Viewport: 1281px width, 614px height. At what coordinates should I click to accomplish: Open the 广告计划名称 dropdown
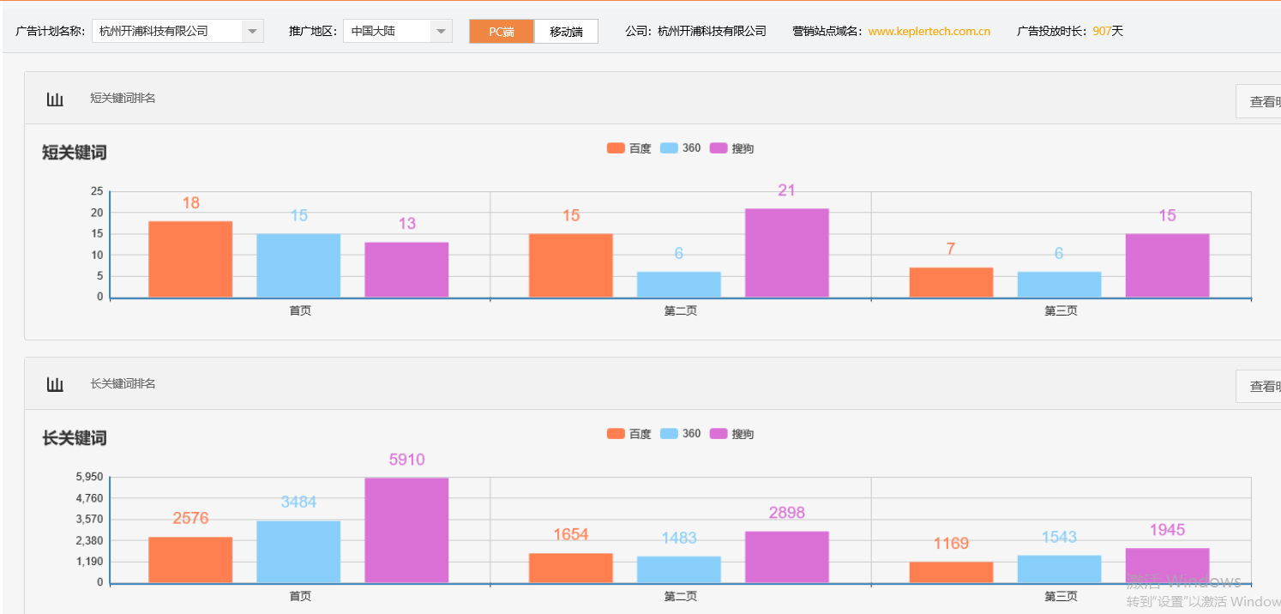[251, 30]
